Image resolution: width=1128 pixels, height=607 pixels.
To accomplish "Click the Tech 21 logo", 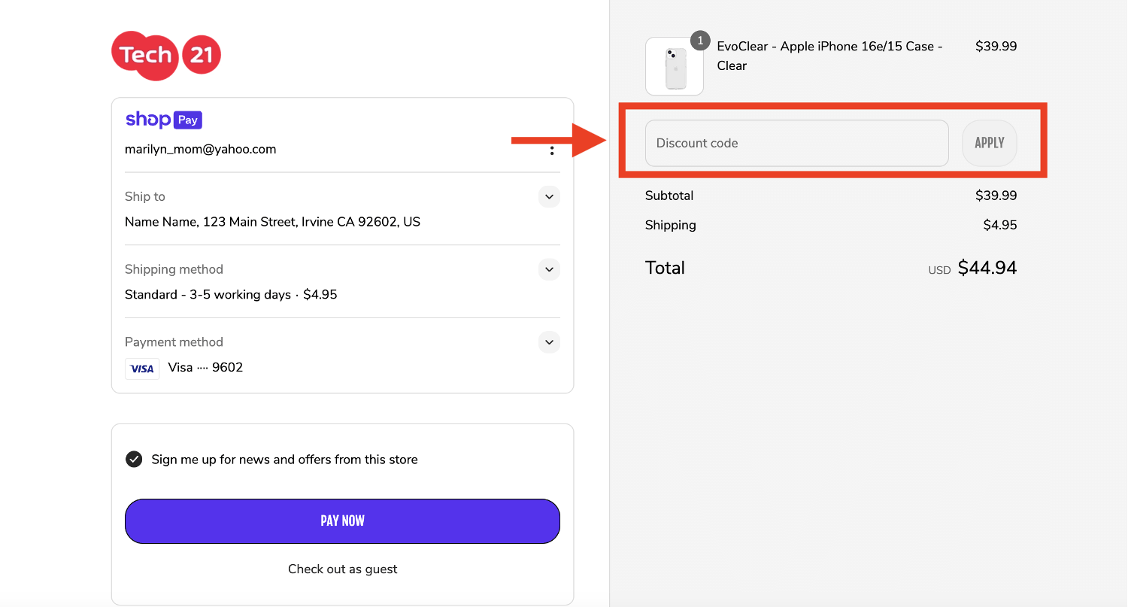I will click(x=166, y=56).
